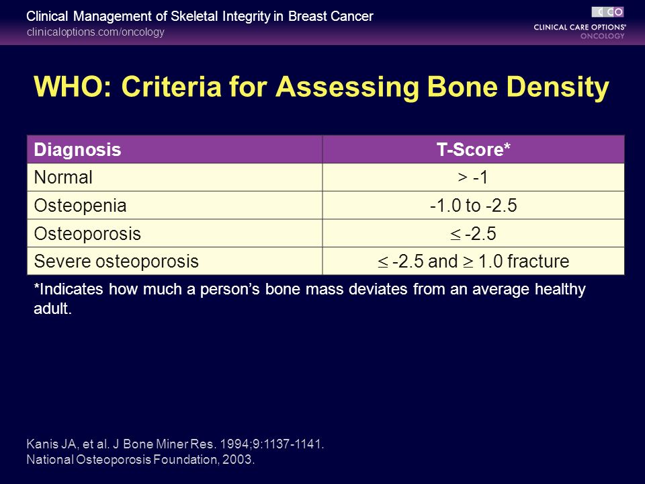Select the Osteoporosis diagnosis cell
Image resolution: width=645 pixels, height=484 pixels.
click(175, 233)
